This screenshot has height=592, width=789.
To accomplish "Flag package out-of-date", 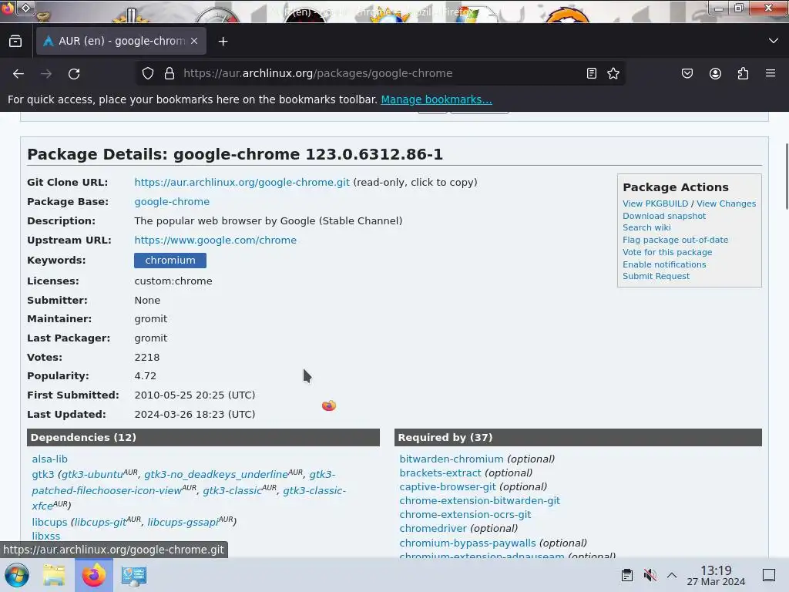I will click(675, 240).
